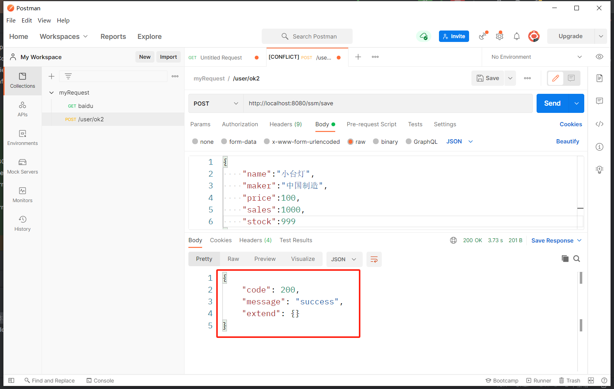614x389 pixels.
Task: Open the Send button dropdown arrow
Action: pos(577,103)
